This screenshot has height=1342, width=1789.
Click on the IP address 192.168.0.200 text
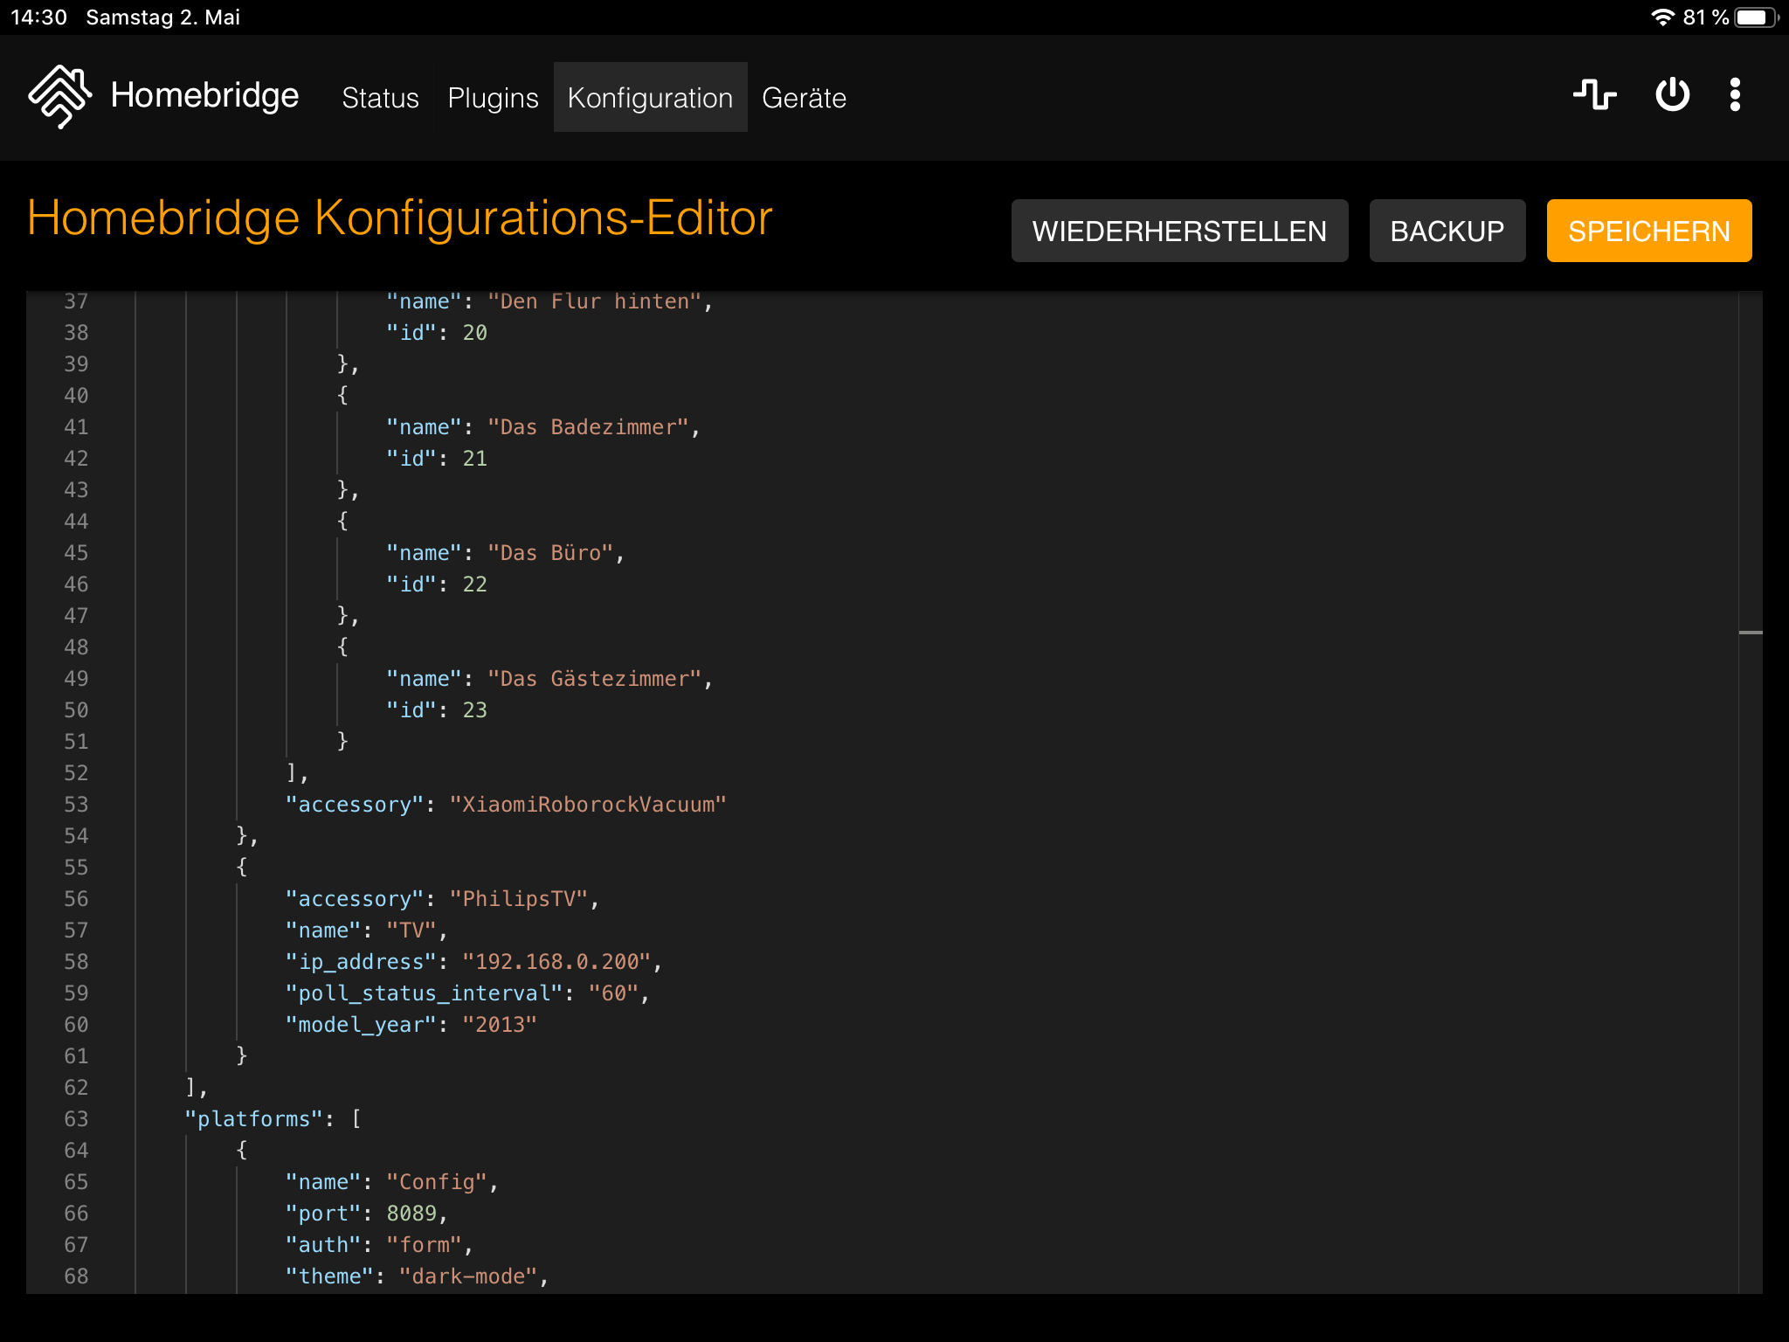click(556, 962)
